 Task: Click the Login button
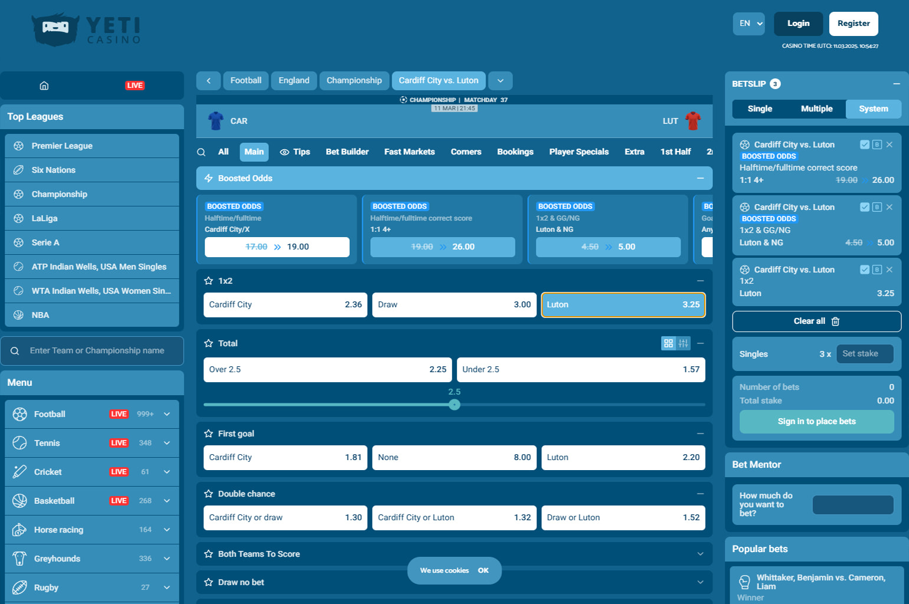click(799, 24)
